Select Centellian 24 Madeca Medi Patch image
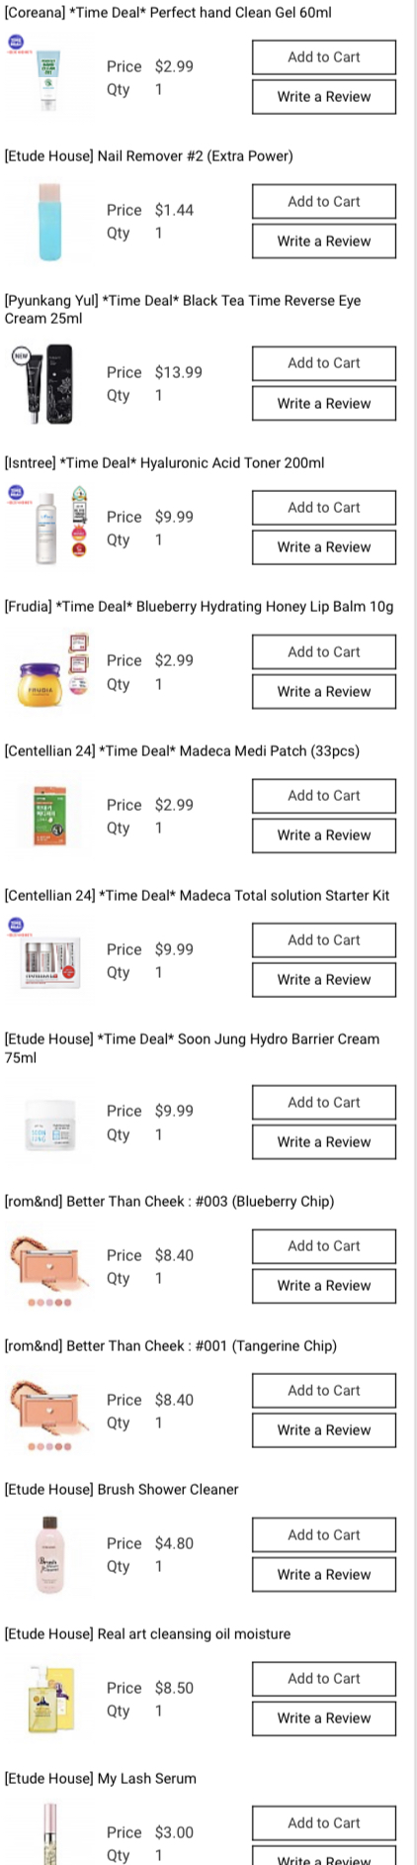Viewport: 417px width, 1865px height. click(x=48, y=817)
